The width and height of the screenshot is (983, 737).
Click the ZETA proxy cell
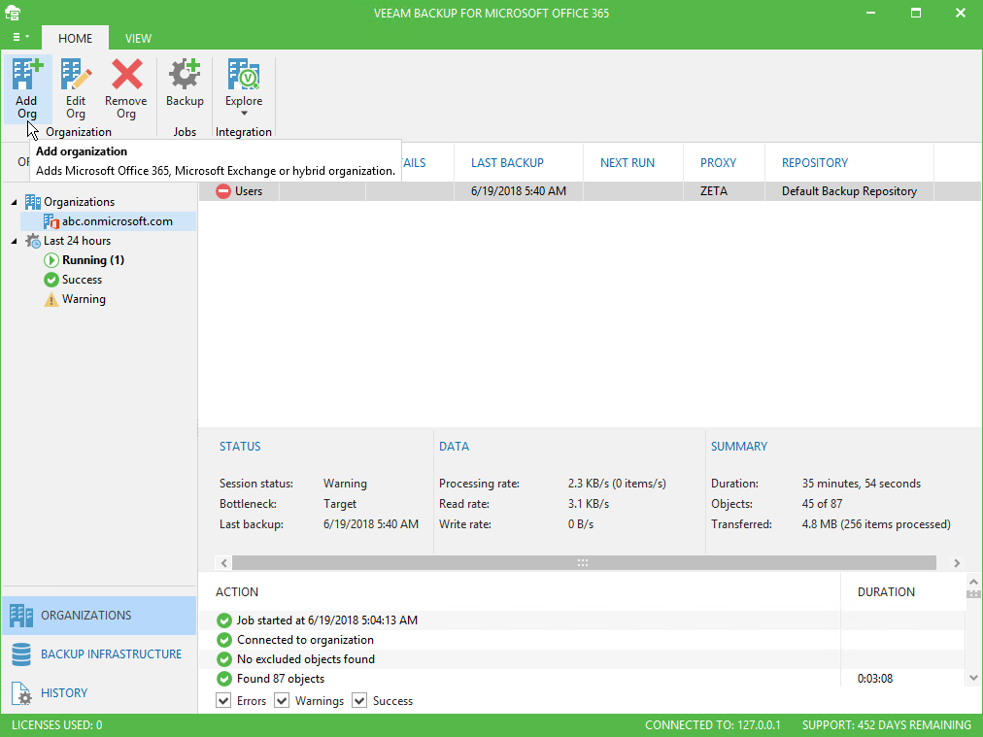(x=713, y=191)
